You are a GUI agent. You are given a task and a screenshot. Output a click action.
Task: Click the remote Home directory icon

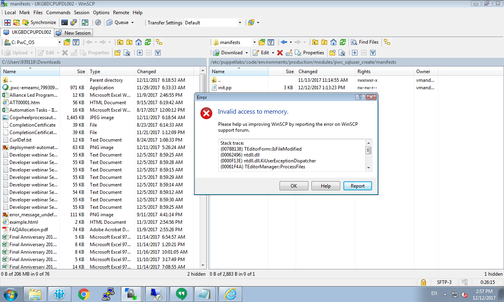tap(334, 42)
